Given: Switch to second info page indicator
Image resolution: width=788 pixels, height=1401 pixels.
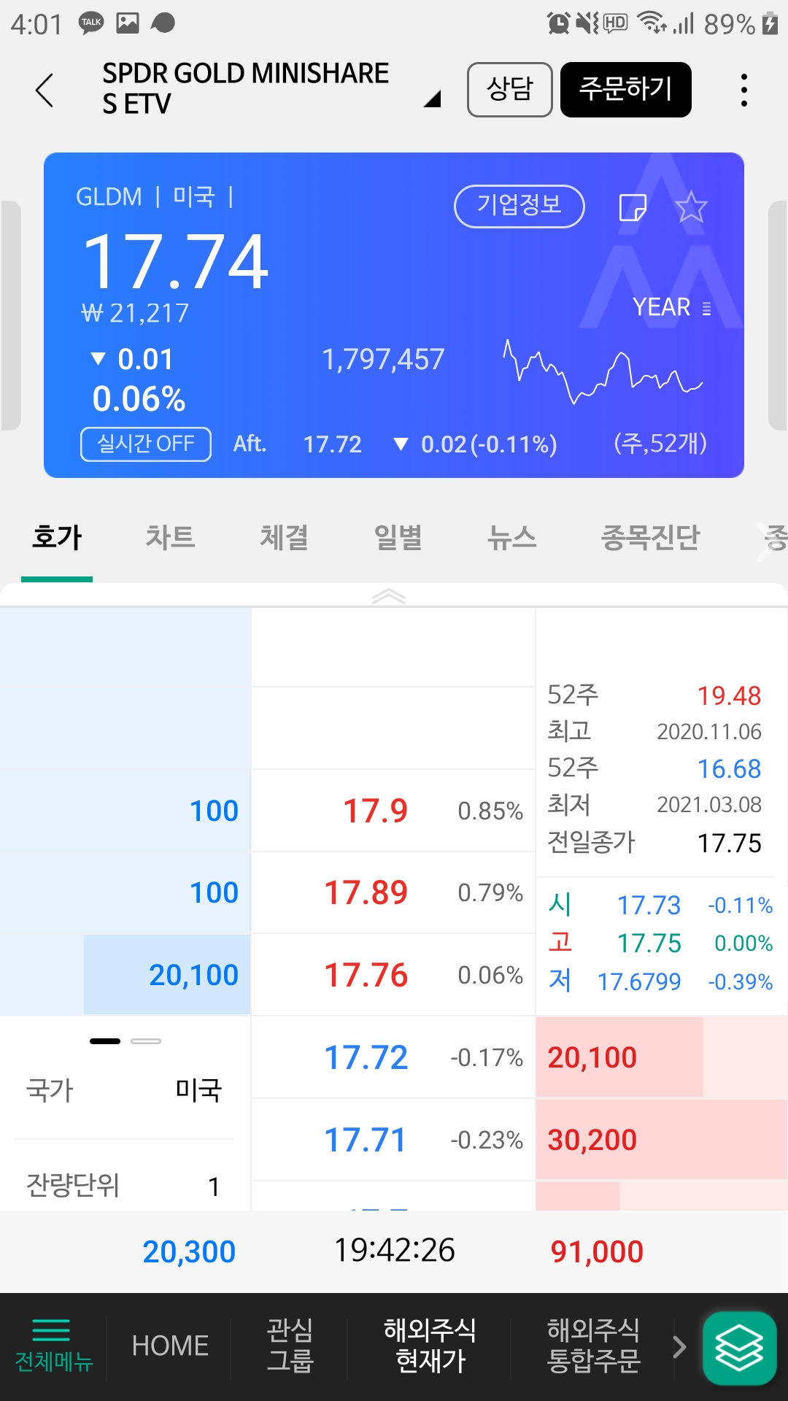Looking at the screenshot, I should [x=146, y=1041].
